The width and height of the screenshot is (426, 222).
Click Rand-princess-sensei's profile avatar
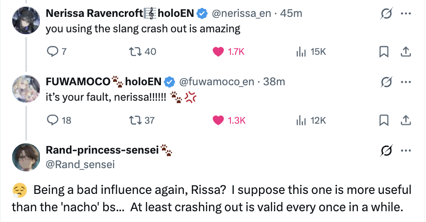click(25, 158)
